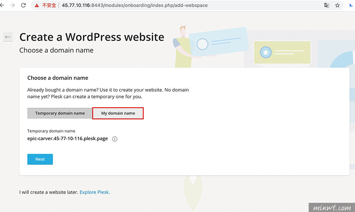Click the browser forward arrow

click(x=13, y=5)
